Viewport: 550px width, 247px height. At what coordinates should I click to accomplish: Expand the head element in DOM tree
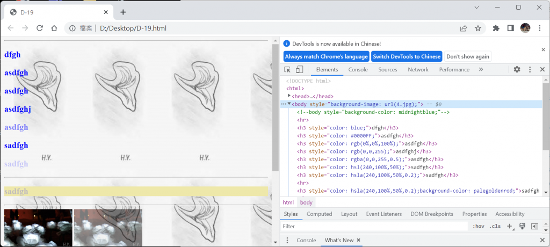tap(289, 96)
